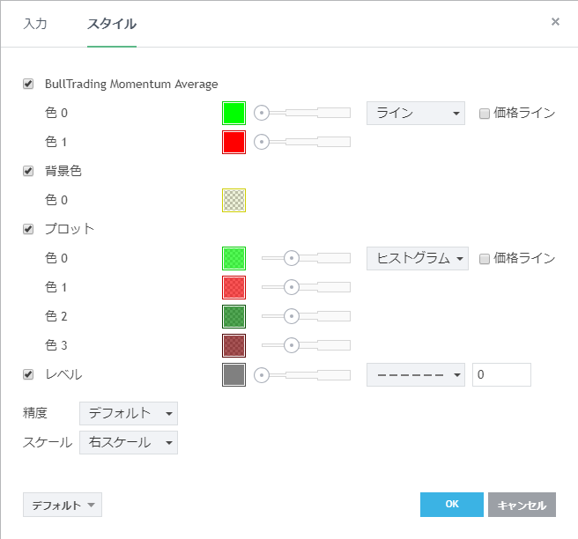Disable the レベル checkbox

(28, 374)
